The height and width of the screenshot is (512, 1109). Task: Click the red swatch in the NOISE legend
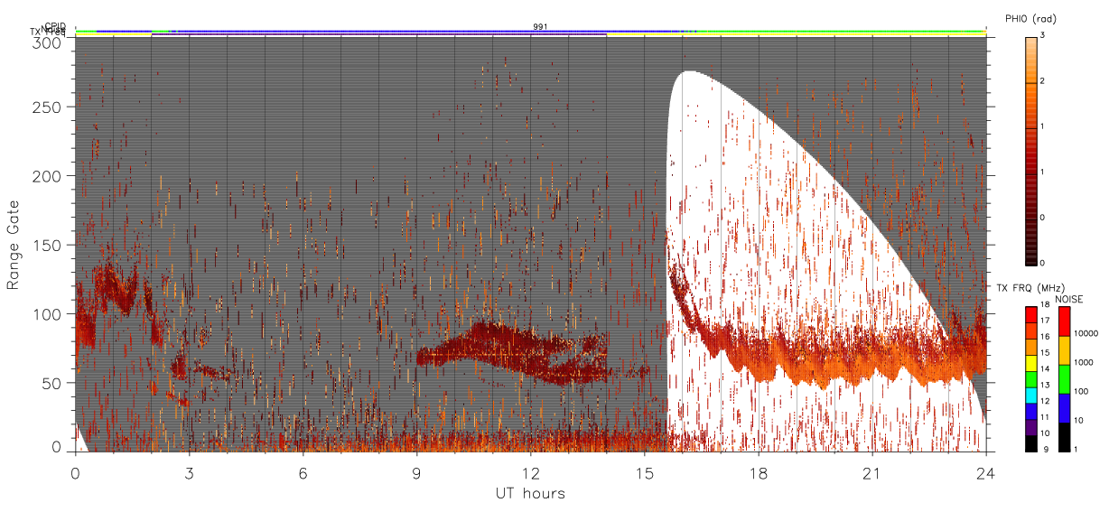1064,321
